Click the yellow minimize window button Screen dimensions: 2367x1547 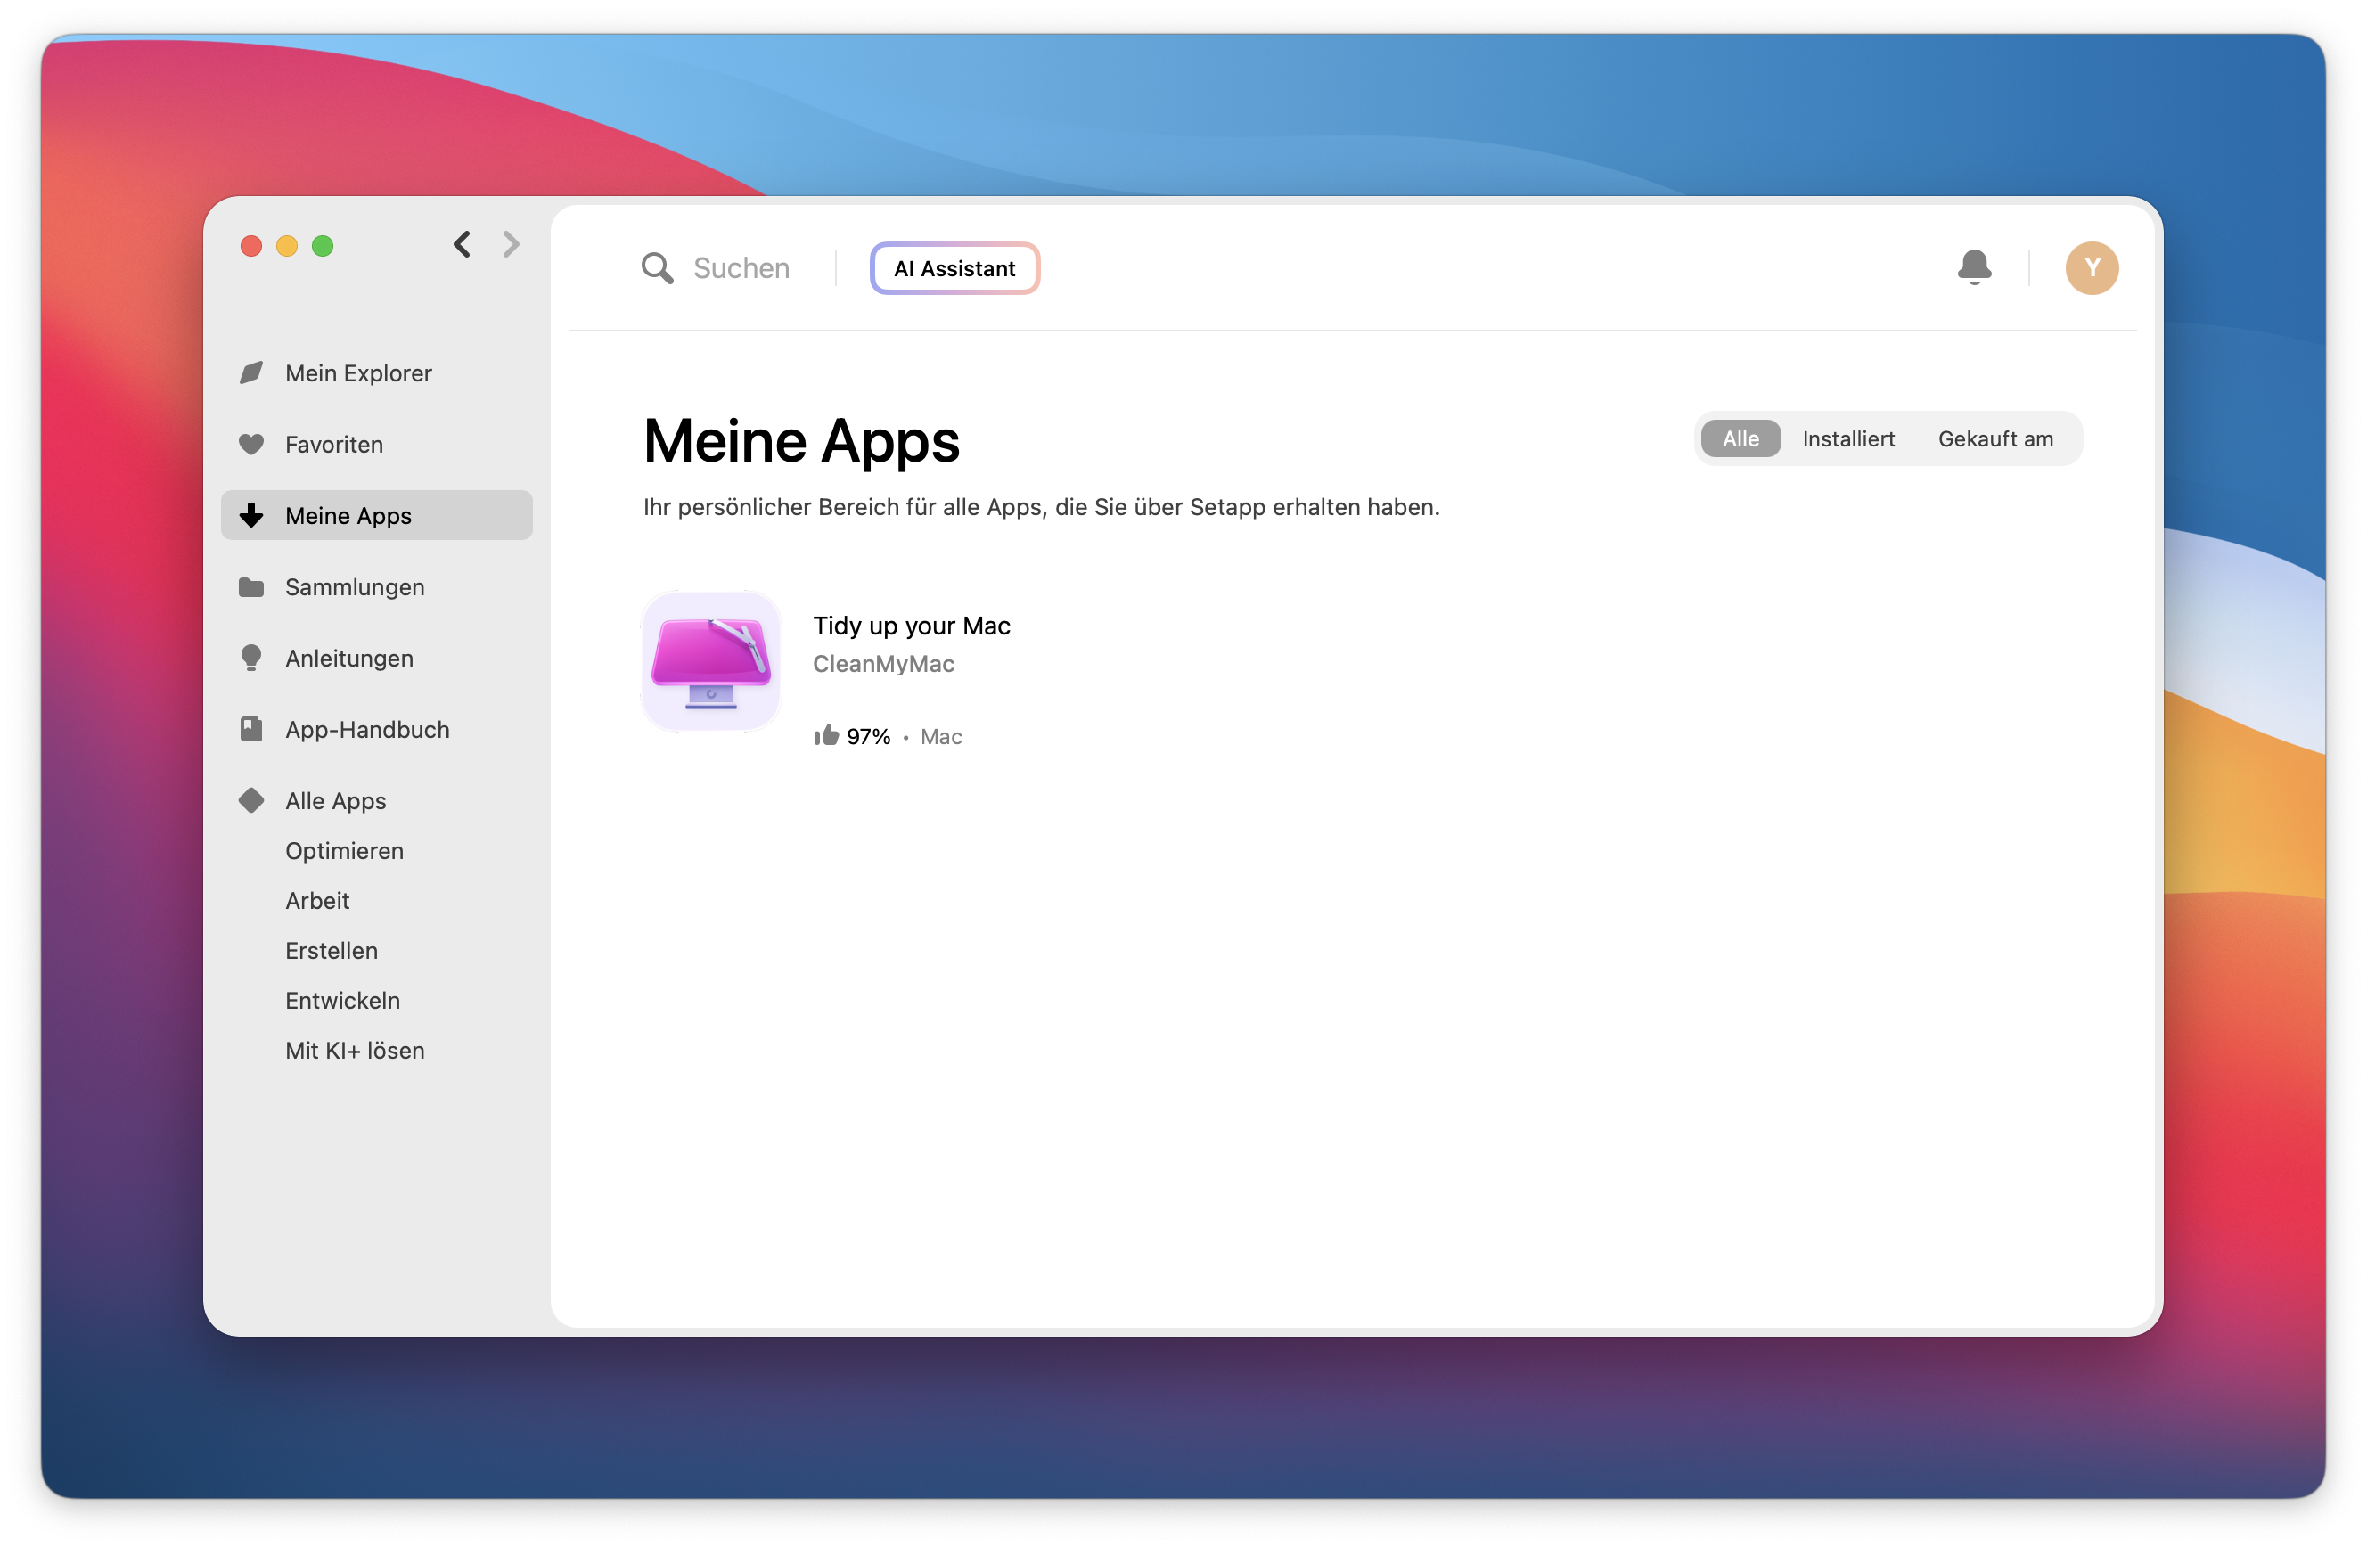click(x=288, y=246)
